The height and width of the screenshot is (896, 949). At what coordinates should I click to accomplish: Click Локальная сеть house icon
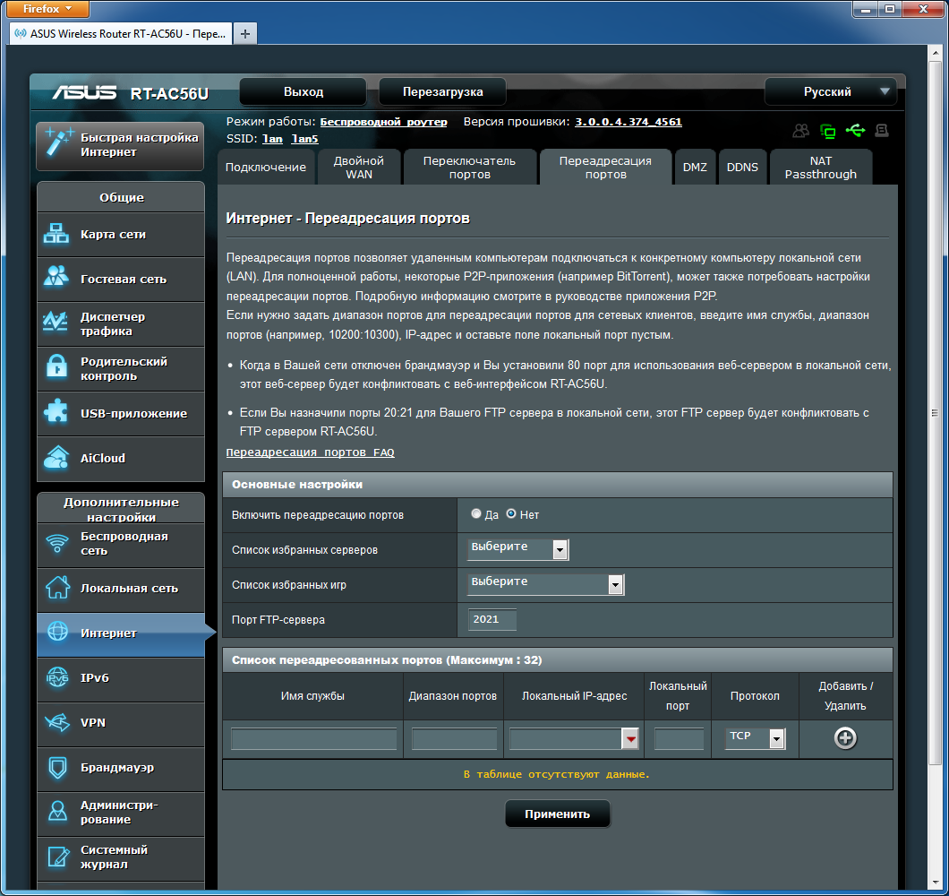(57, 587)
